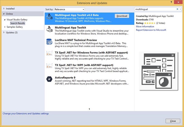184x127 pixels.
Task: Click page number 1 in results pager
Action: pos(89,109)
